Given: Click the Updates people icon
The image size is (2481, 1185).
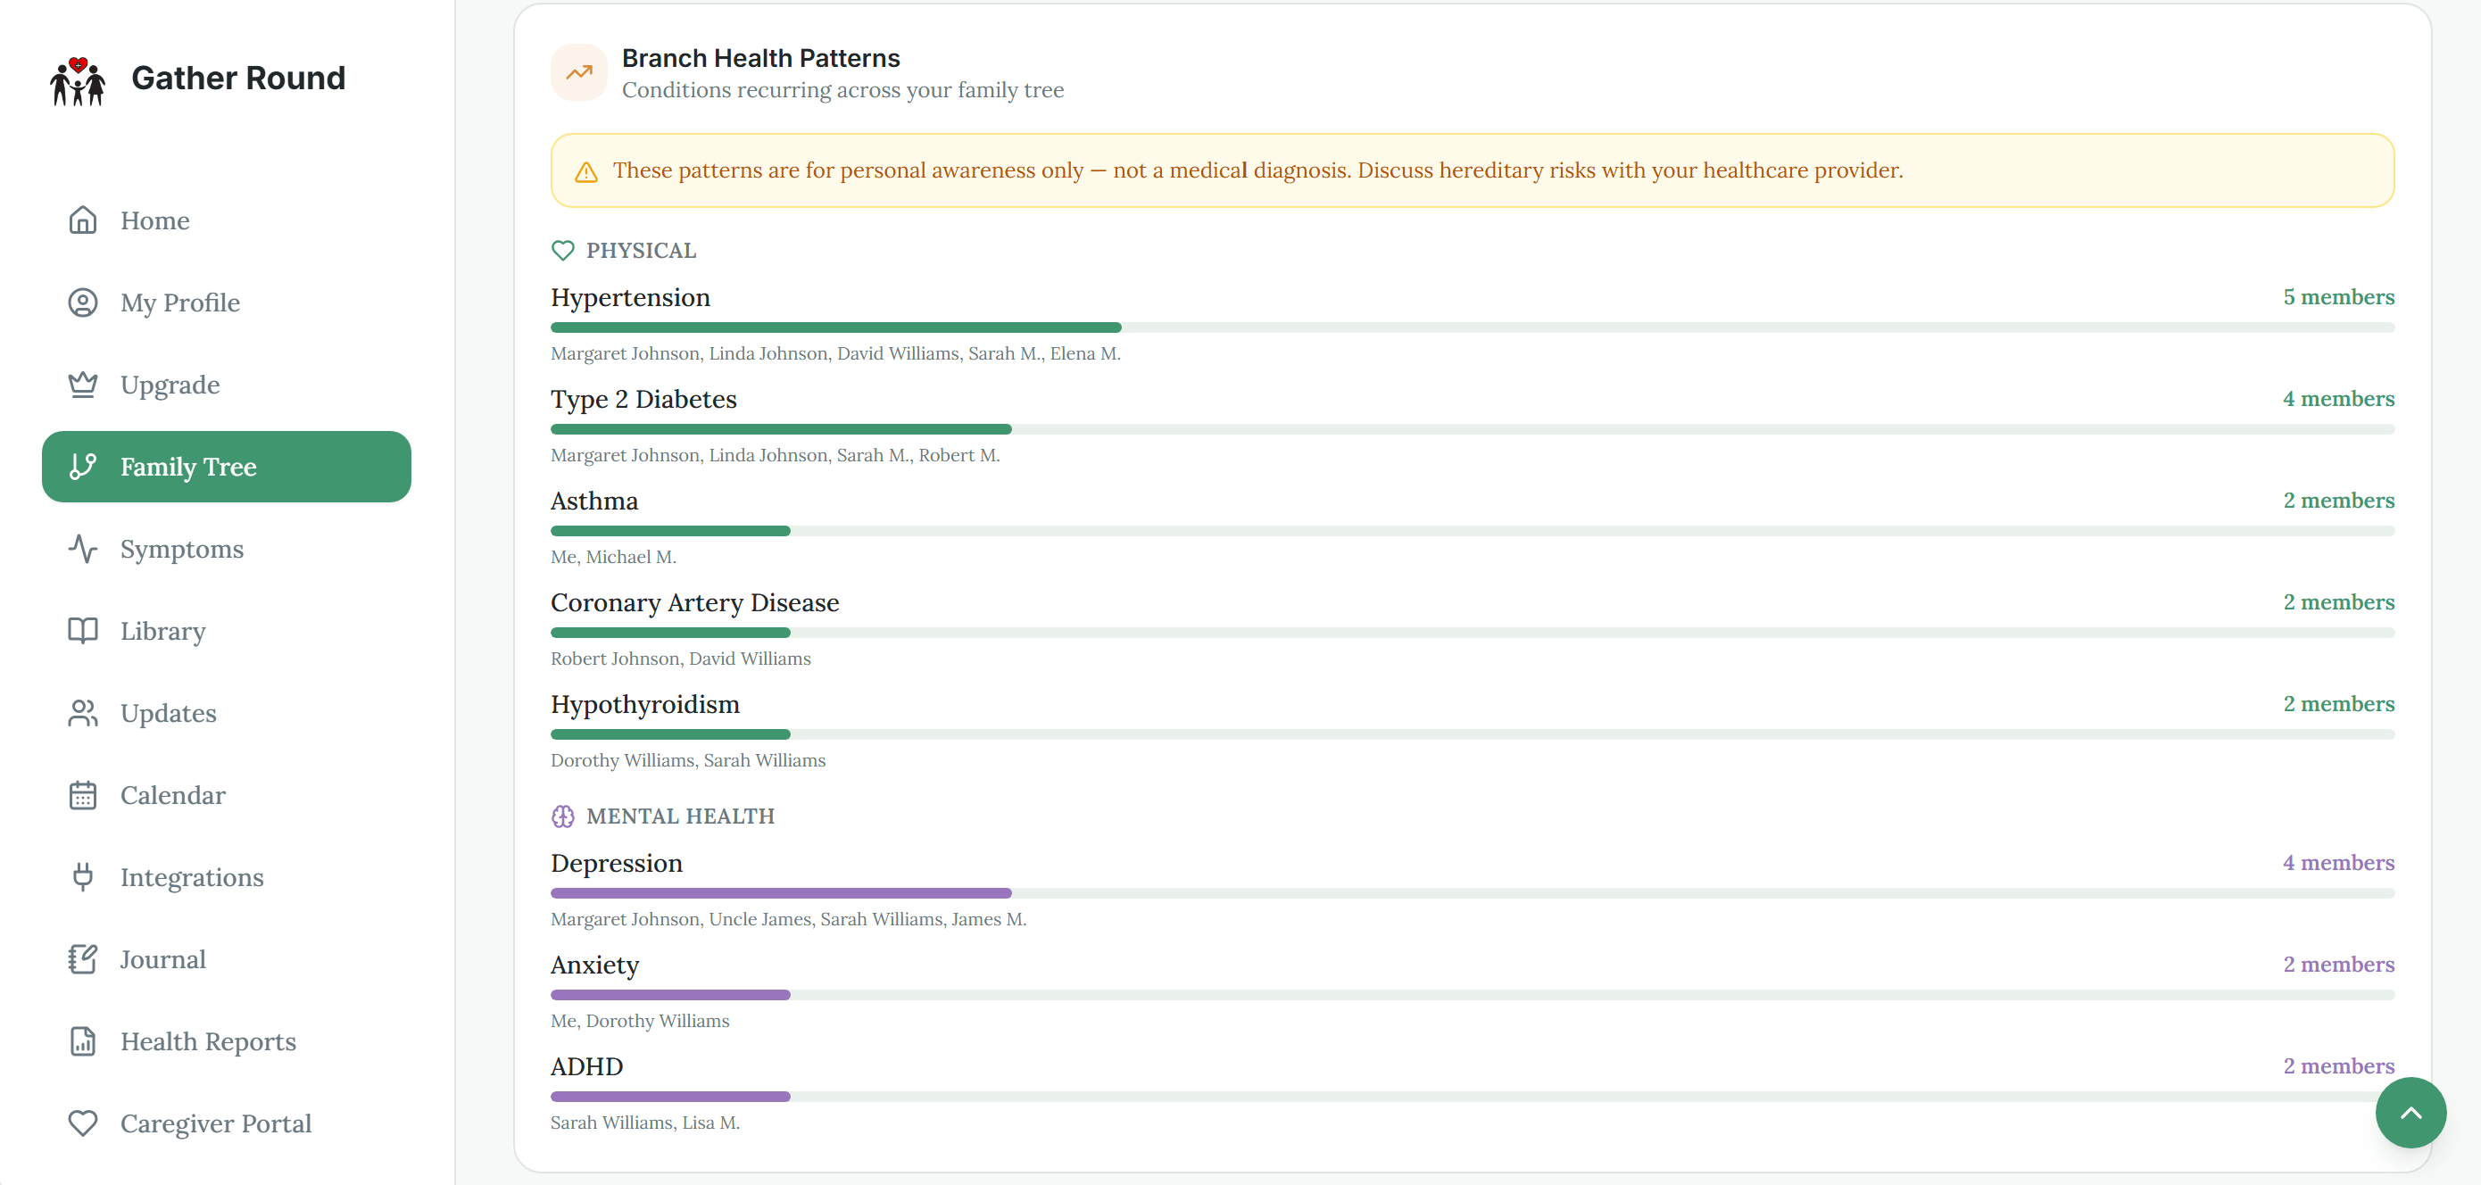Looking at the screenshot, I should point(83,713).
